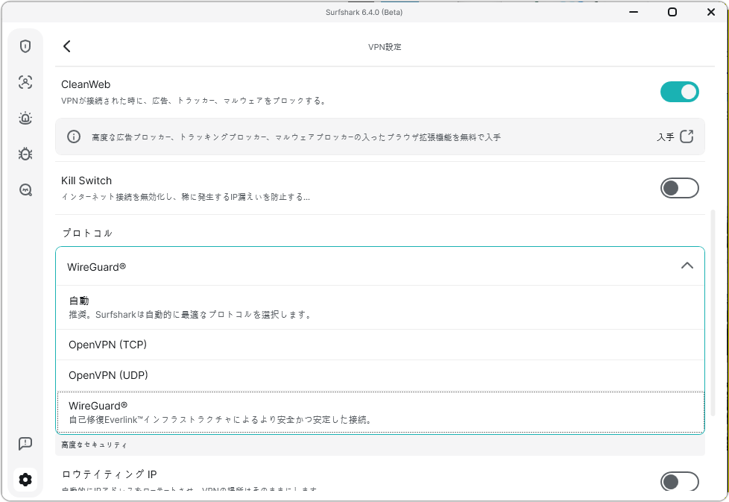Open Settings via the gear icon

pyautogui.click(x=25, y=480)
